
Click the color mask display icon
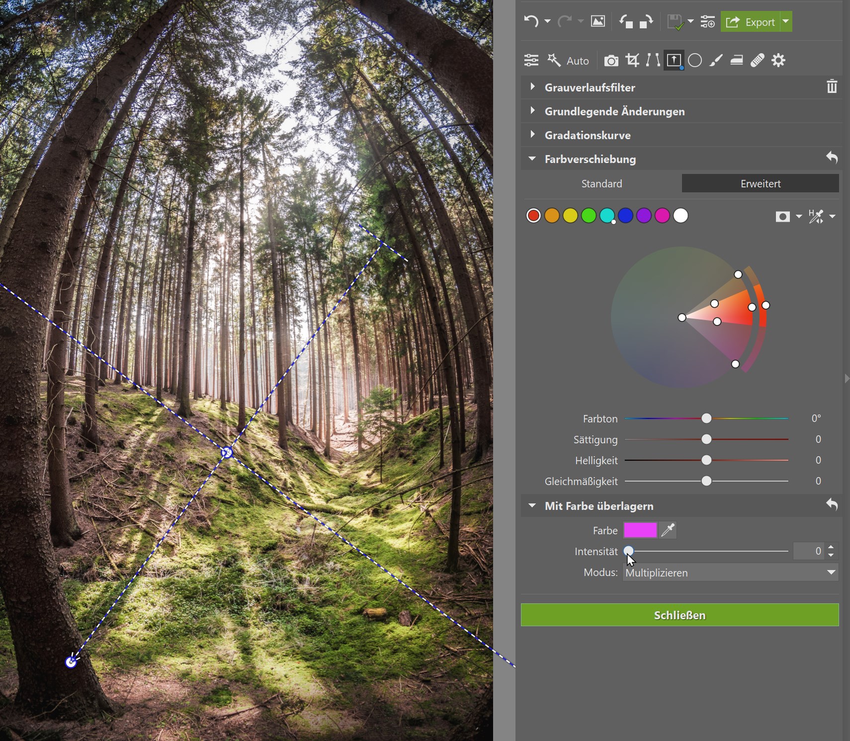pyautogui.click(x=782, y=216)
